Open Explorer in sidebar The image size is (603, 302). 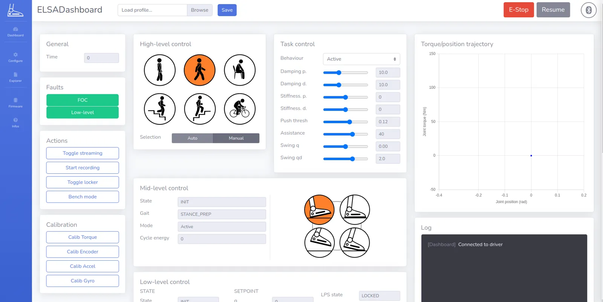pyautogui.click(x=15, y=77)
